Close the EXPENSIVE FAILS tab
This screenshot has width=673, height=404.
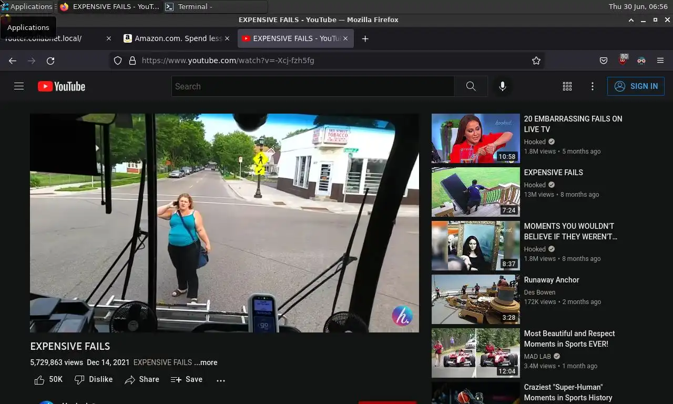click(345, 38)
